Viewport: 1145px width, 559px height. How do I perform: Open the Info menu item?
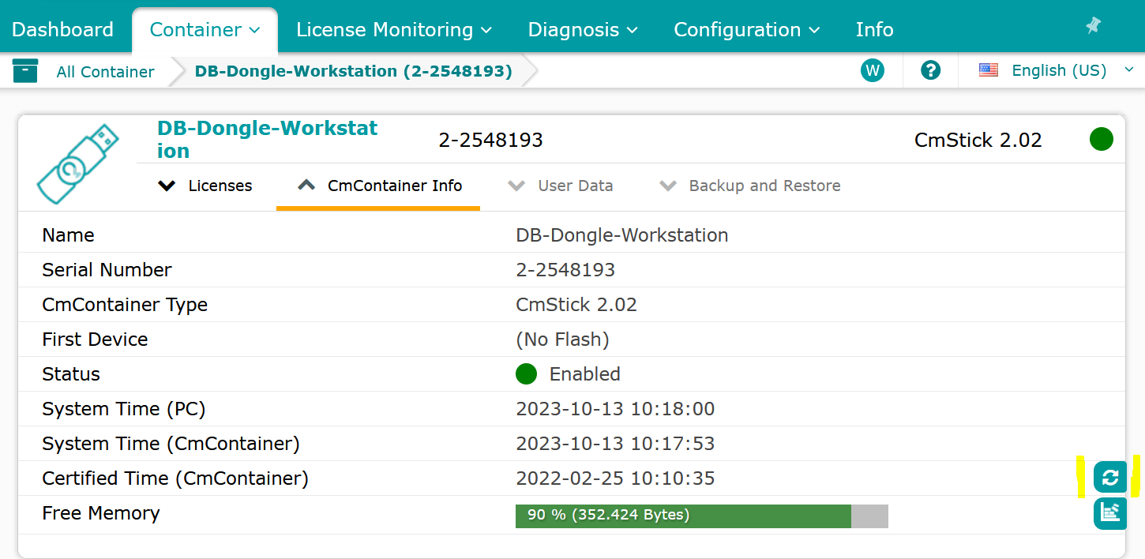coord(874,30)
